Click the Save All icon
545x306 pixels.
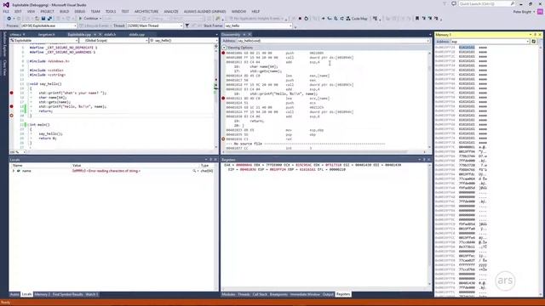pos(49,19)
